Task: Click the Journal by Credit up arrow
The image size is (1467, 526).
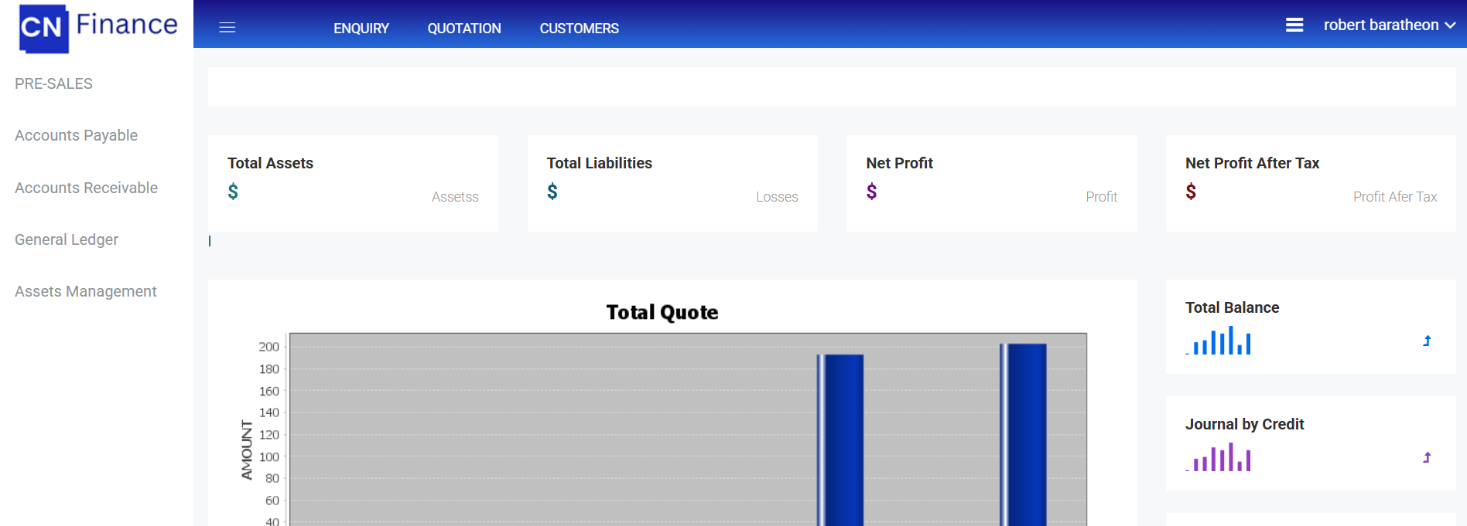Action: 1427,457
